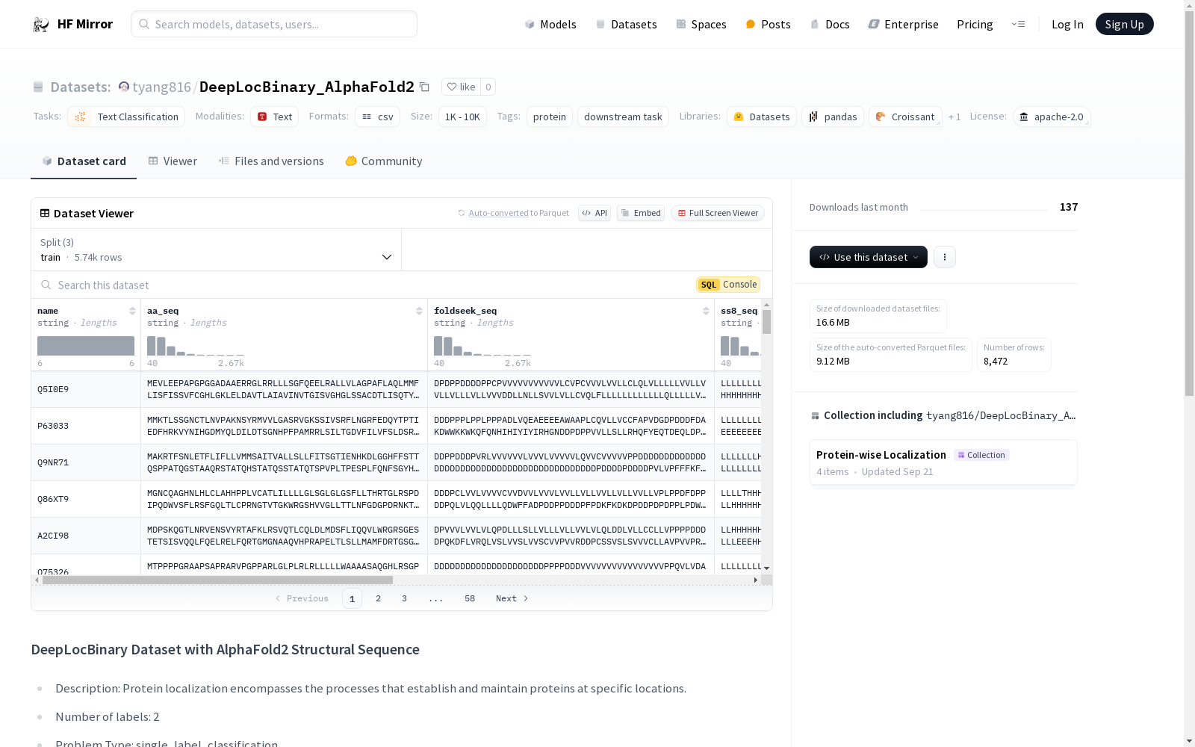The width and height of the screenshot is (1195, 747).
Task: Copy dataset name with the copy icon
Action: coord(424,87)
